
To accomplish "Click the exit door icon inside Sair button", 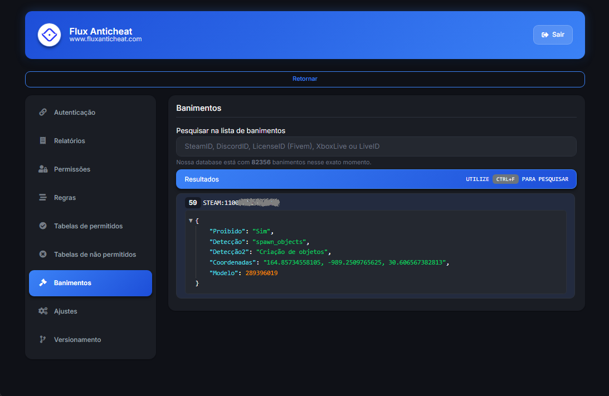I will 544,34.
